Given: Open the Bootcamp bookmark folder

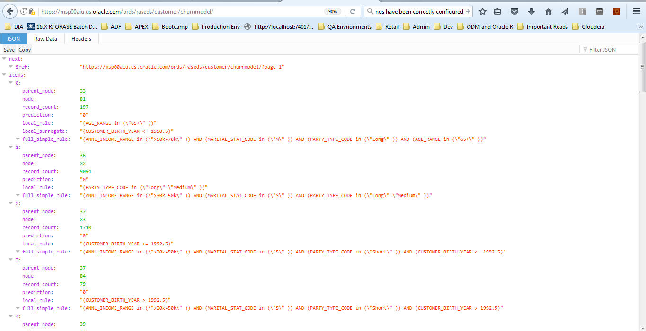Looking at the screenshot, I should [x=169, y=27].
